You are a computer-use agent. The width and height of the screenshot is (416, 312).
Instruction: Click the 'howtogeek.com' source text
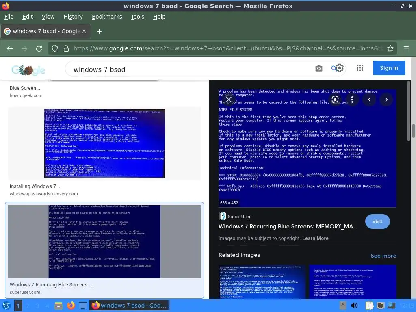pyautogui.click(x=26, y=95)
